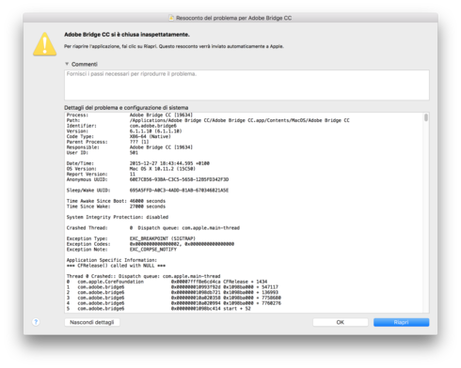Click the 'Anonymous UUID:' line
The height and width of the screenshot is (368, 461).
pyautogui.click(x=148, y=179)
